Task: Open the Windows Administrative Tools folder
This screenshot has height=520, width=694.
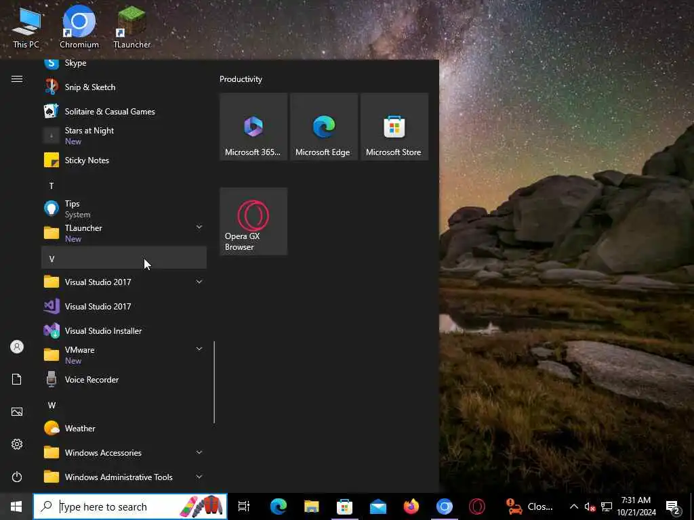Action: click(x=124, y=477)
